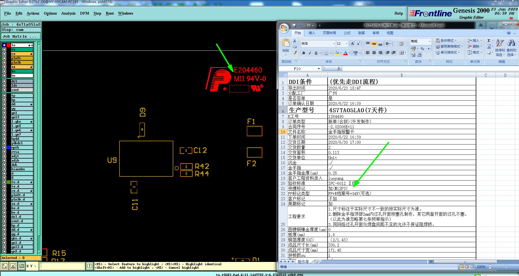Viewport: 519px width, 276px height.
Task: Save the Excel workbook via quick access toolbar
Action: coord(294,26)
